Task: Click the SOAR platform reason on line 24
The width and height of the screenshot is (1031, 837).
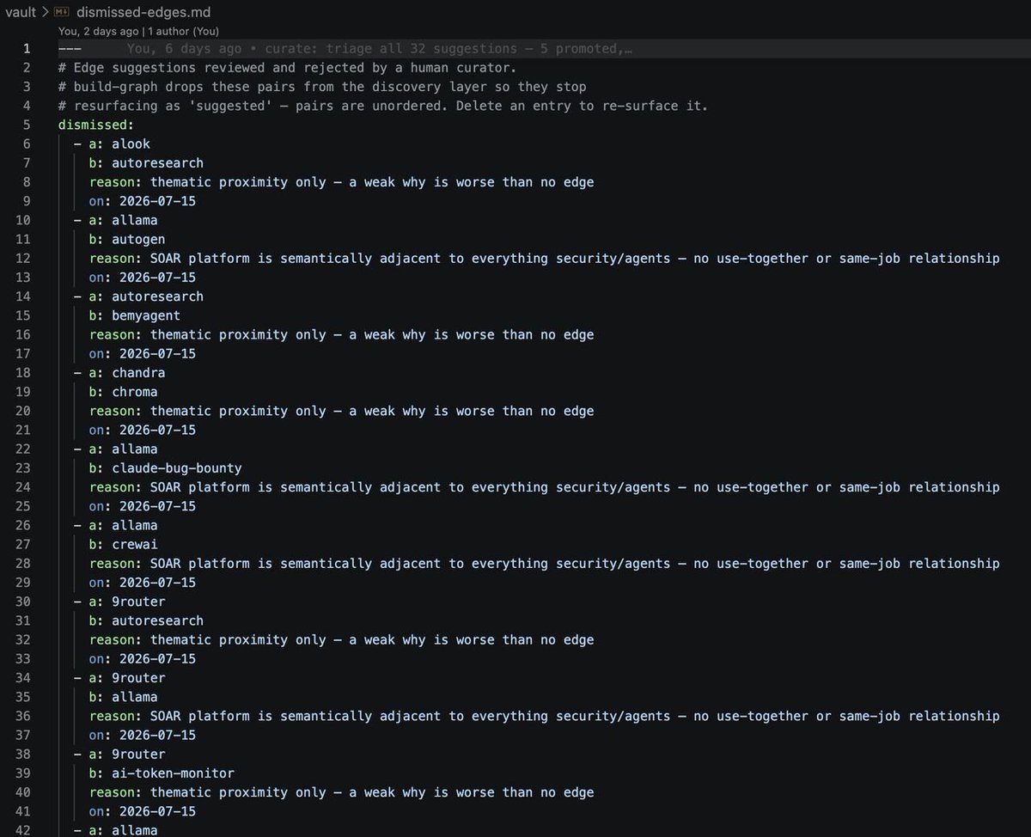Action: pos(575,487)
